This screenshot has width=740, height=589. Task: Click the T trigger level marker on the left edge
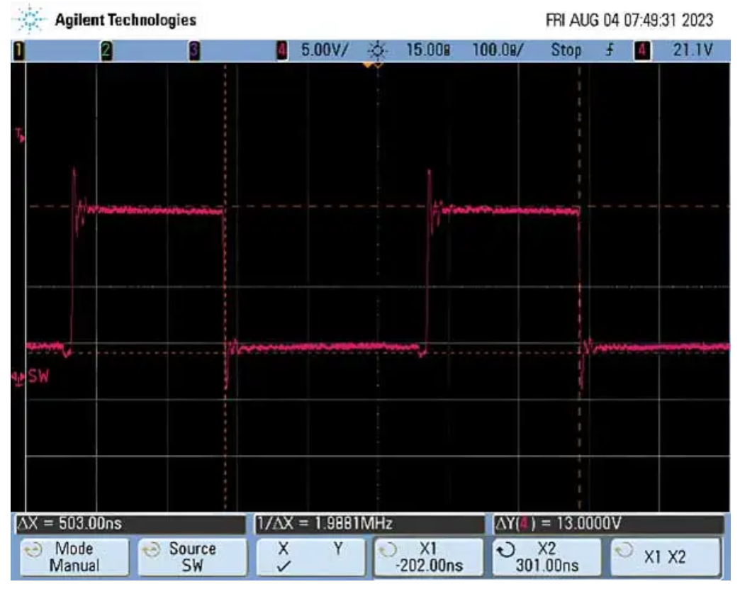click(x=20, y=136)
